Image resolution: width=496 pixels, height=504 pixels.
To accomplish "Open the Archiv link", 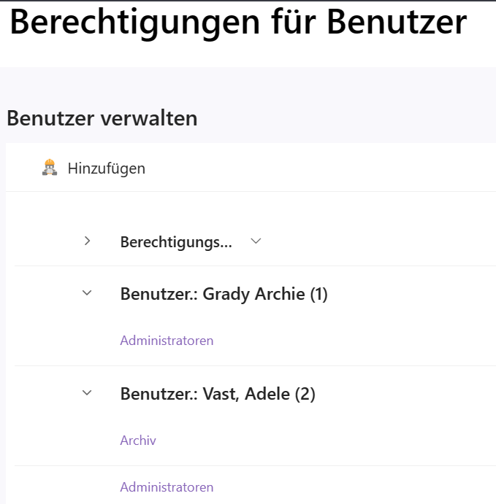I will tap(138, 441).
